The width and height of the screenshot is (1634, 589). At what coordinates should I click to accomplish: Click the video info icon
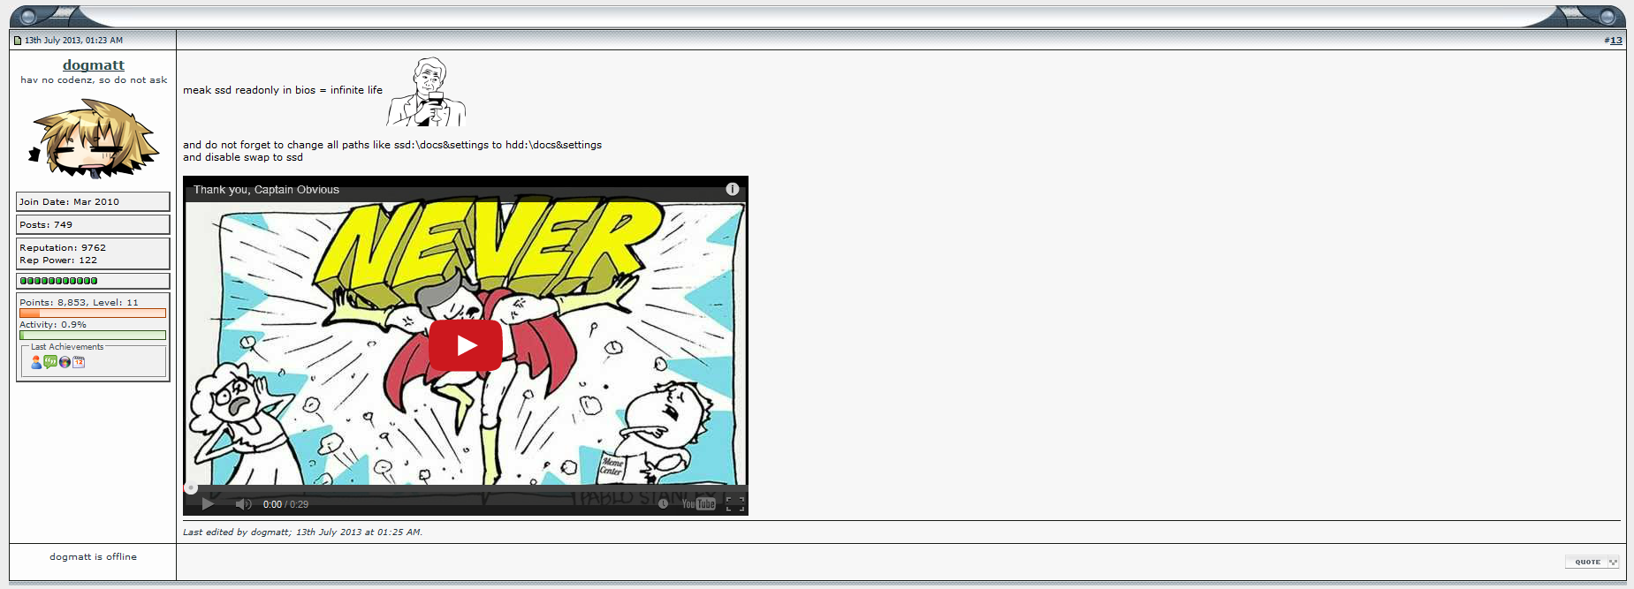(x=732, y=189)
